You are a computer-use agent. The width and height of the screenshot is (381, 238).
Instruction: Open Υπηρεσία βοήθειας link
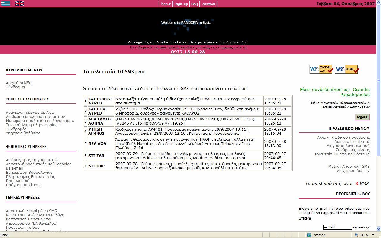23,133
